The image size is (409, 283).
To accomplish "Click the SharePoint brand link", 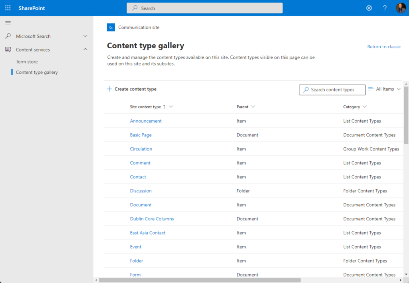I will click(x=32, y=8).
